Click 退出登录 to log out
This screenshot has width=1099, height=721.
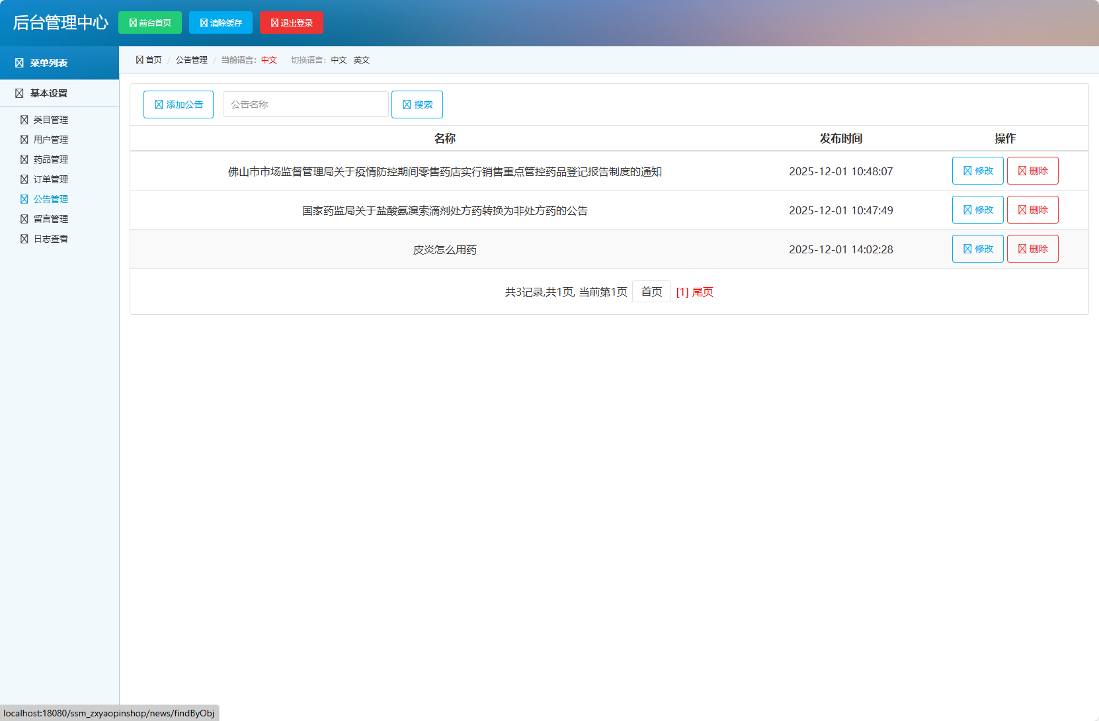[x=292, y=22]
